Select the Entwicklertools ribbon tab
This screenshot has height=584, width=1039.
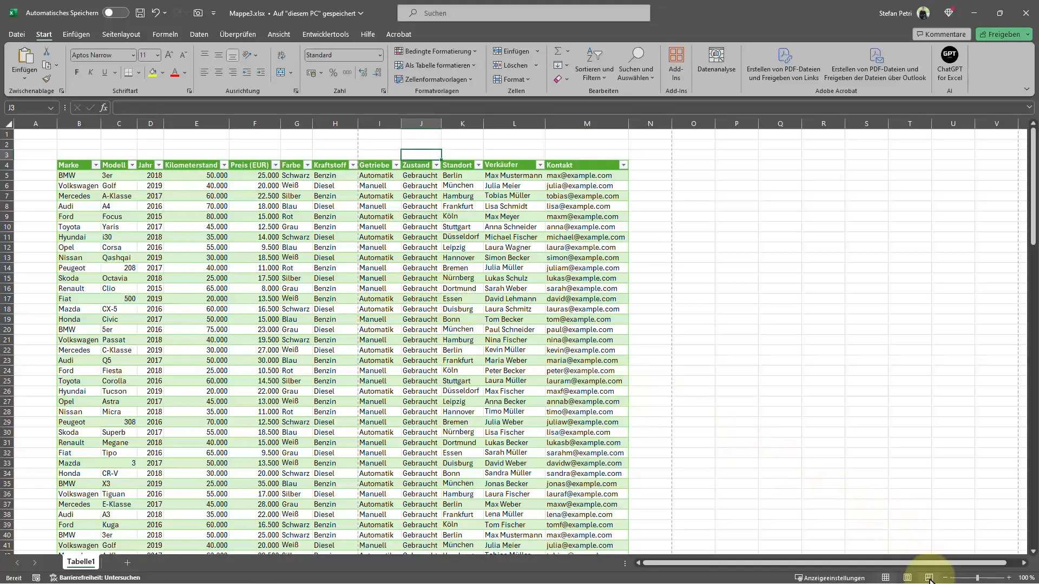pyautogui.click(x=326, y=34)
